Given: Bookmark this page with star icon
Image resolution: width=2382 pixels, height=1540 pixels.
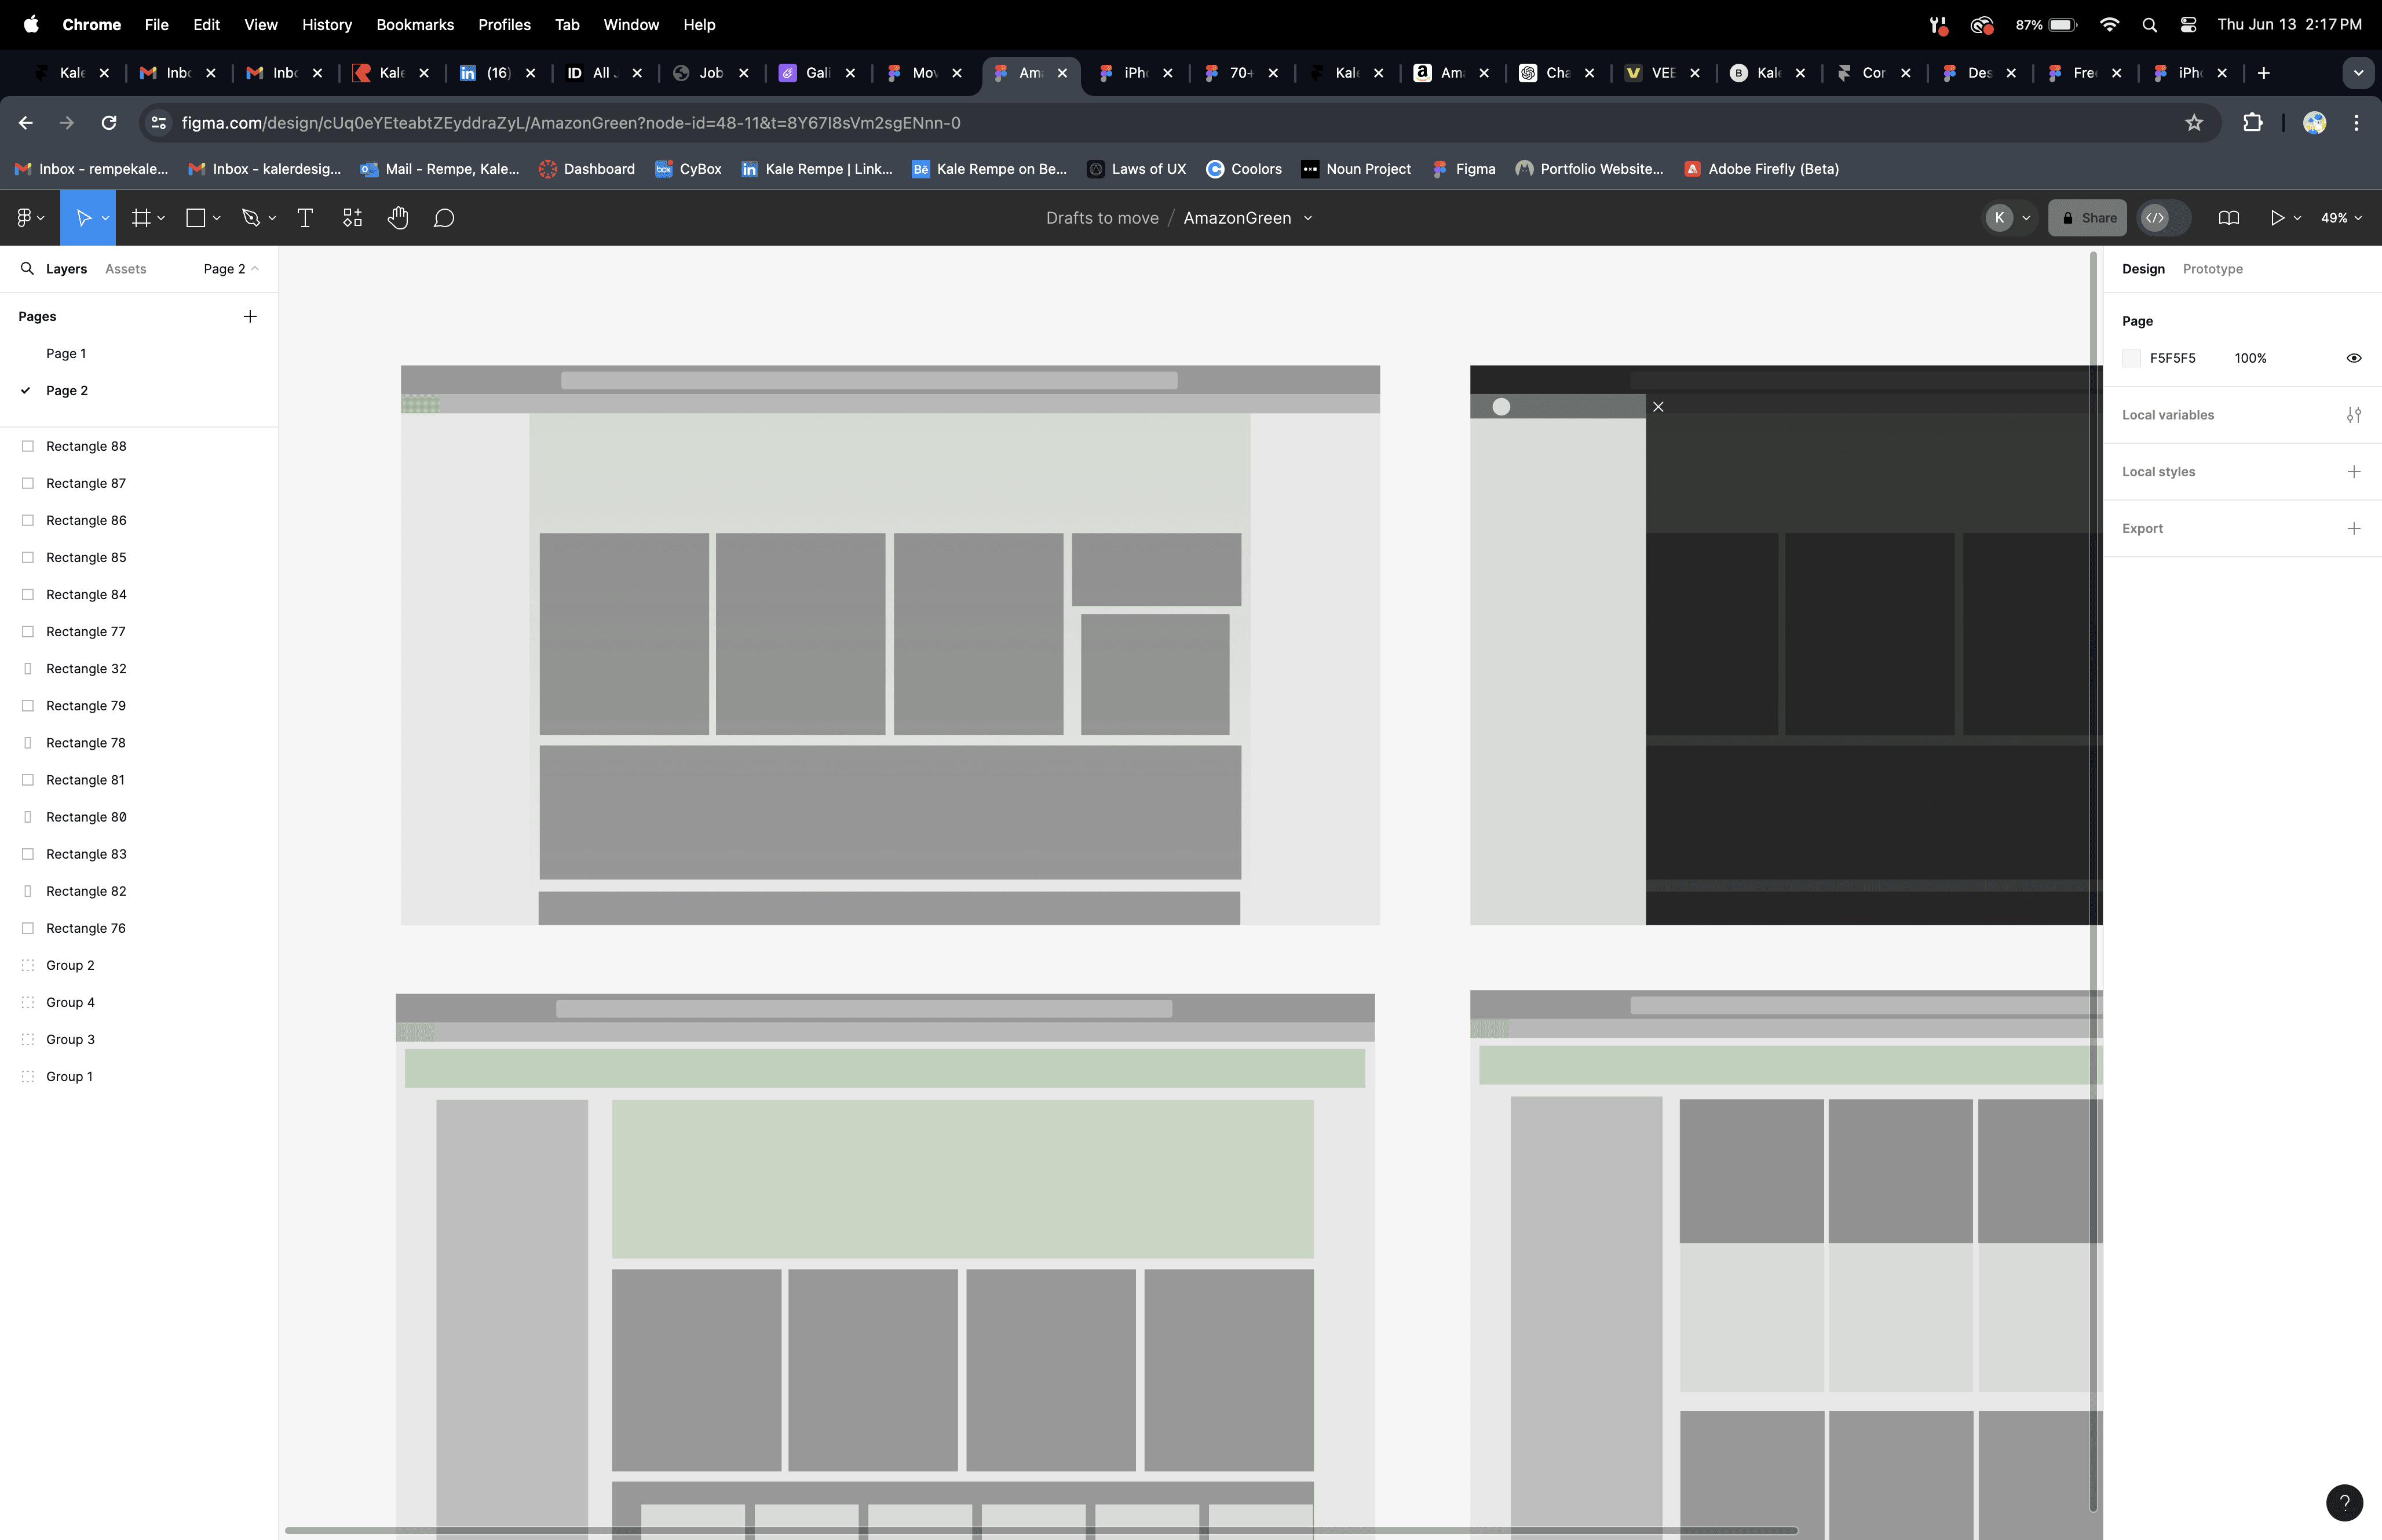Looking at the screenshot, I should pyautogui.click(x=2194, y=123).
